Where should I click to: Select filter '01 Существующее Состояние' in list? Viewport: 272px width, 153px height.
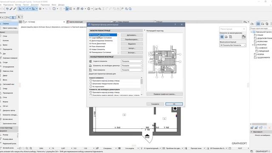[x=103, y=38]
